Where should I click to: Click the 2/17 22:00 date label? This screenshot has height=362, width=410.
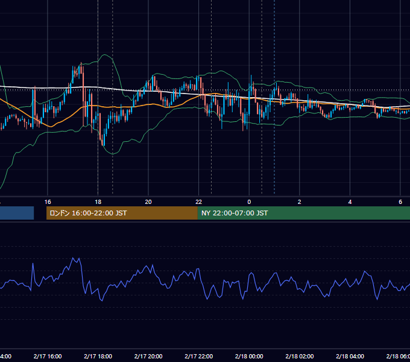[x=199, y=356]
